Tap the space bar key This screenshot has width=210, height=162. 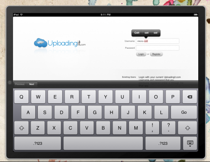(103, 144)
